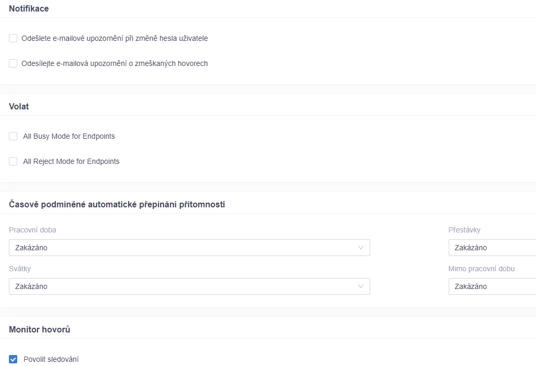
Task: Check All Busy Mode for Endpoints
Action: pos(13,136)
